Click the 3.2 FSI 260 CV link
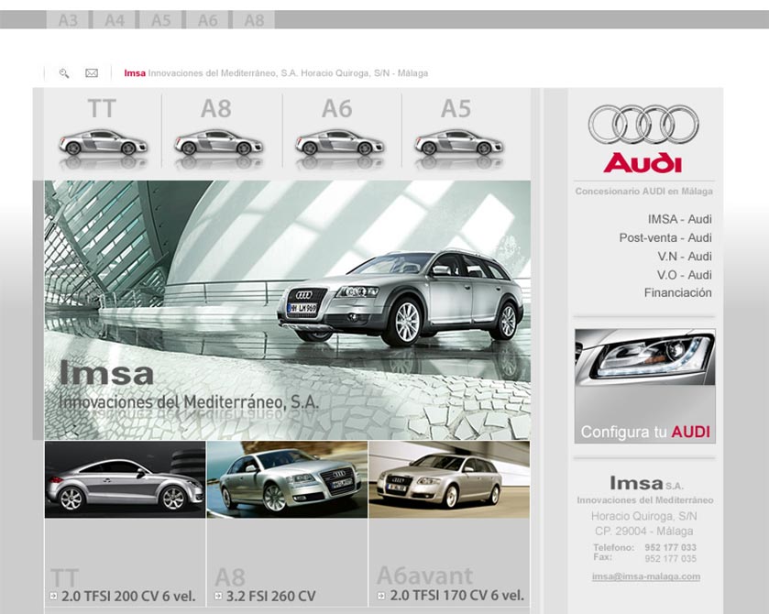 click(x=270, y=597)
